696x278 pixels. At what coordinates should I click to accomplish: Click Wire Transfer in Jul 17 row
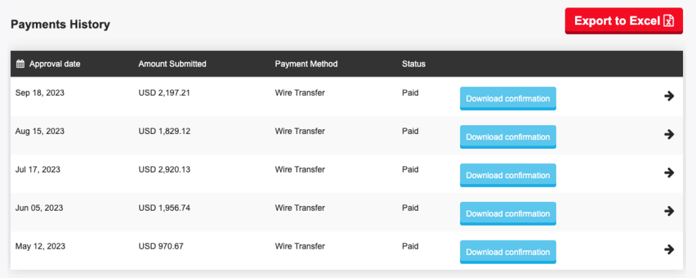click(300, 169)
